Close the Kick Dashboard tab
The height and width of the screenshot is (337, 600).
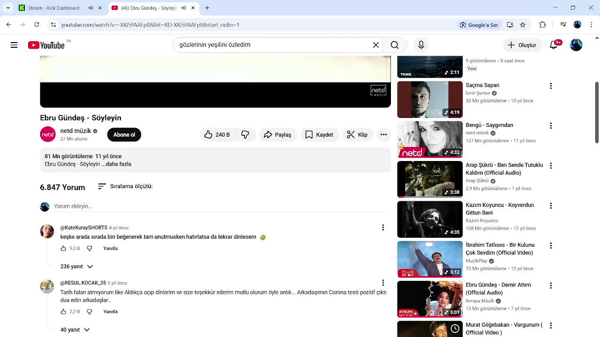pyautogui.click(x=100, y=8)
